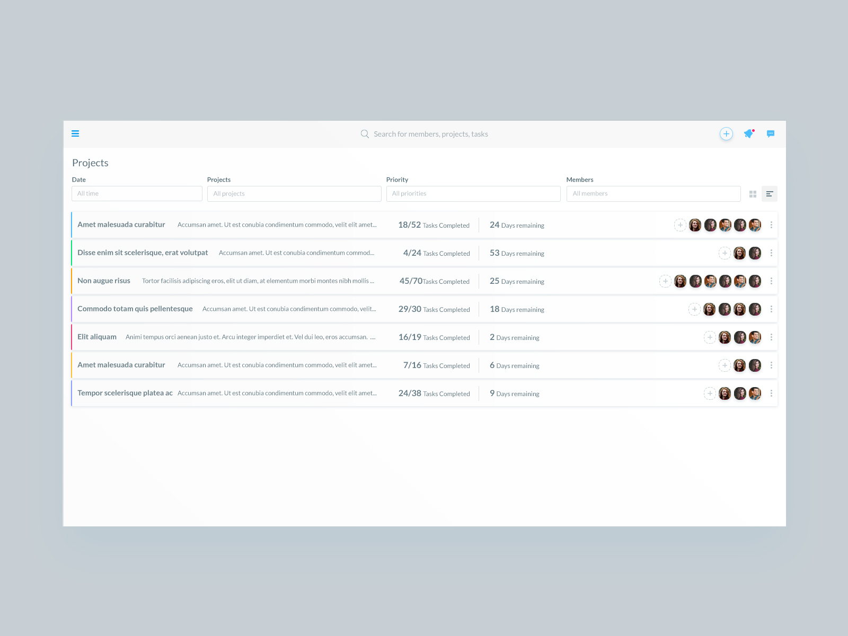This screenshot has width=848, height=636.
Task: Open the navigation hamburger menu
Action: click(x=75, y=133)
